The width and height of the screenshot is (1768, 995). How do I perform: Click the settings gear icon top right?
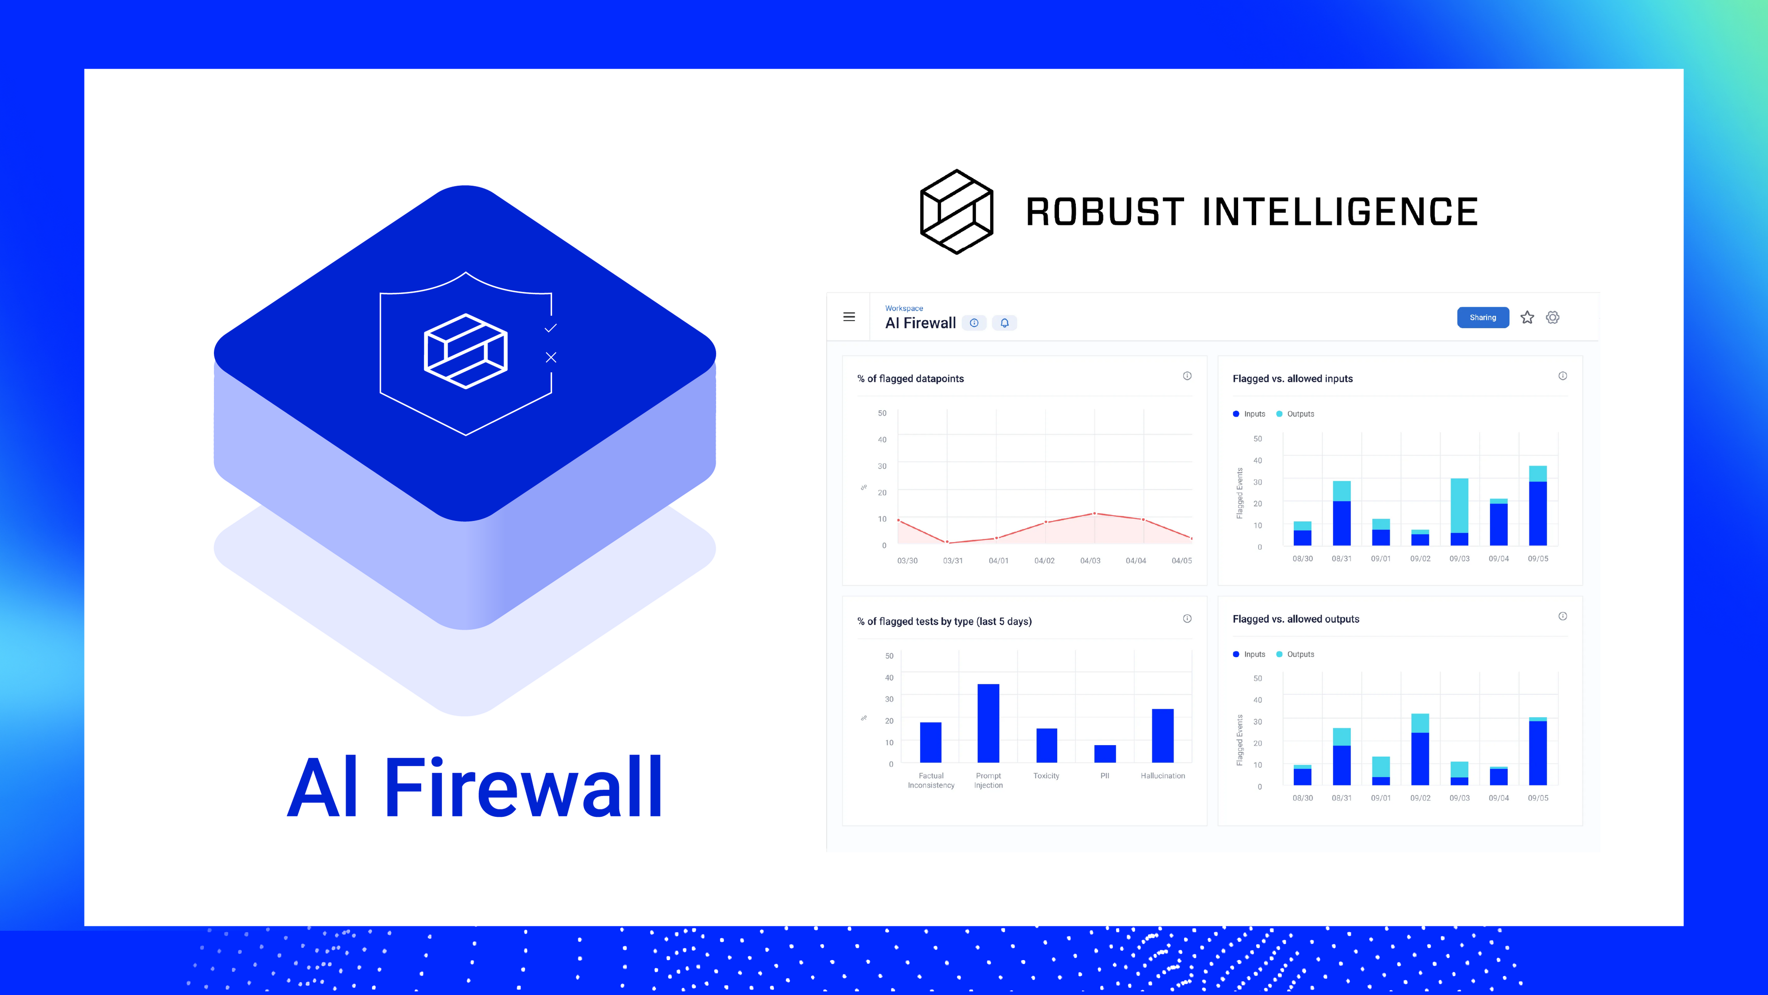click(1554, 317)
